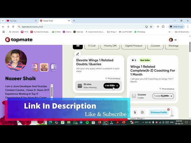Open Telegram from the taskbar
This screenshot has height=143, width=191.
[81, 122]
